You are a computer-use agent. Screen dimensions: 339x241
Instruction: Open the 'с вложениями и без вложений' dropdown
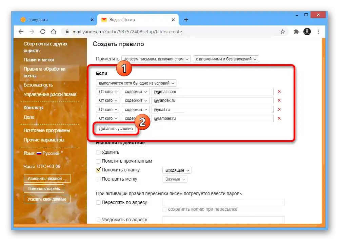point(226,59)
